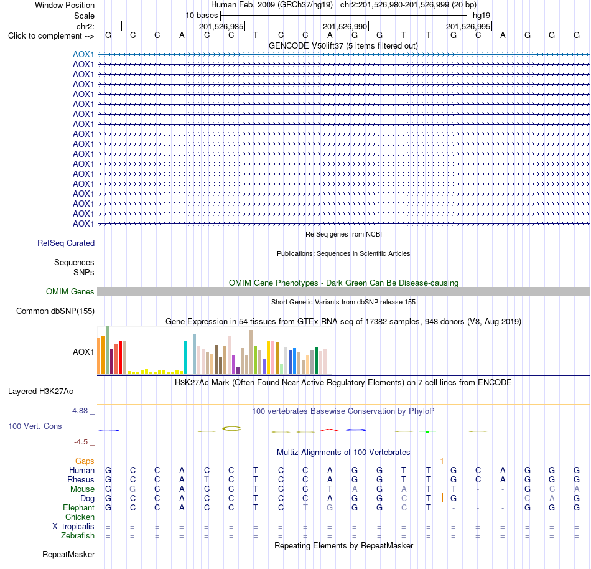591x569 pixels.
Task: Click the 'Click to complement -->' label
Action: coord(51,36)
